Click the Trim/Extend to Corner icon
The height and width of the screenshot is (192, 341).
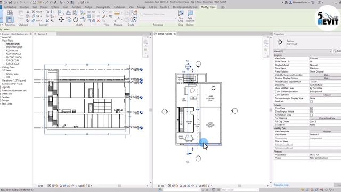[83, 20]
